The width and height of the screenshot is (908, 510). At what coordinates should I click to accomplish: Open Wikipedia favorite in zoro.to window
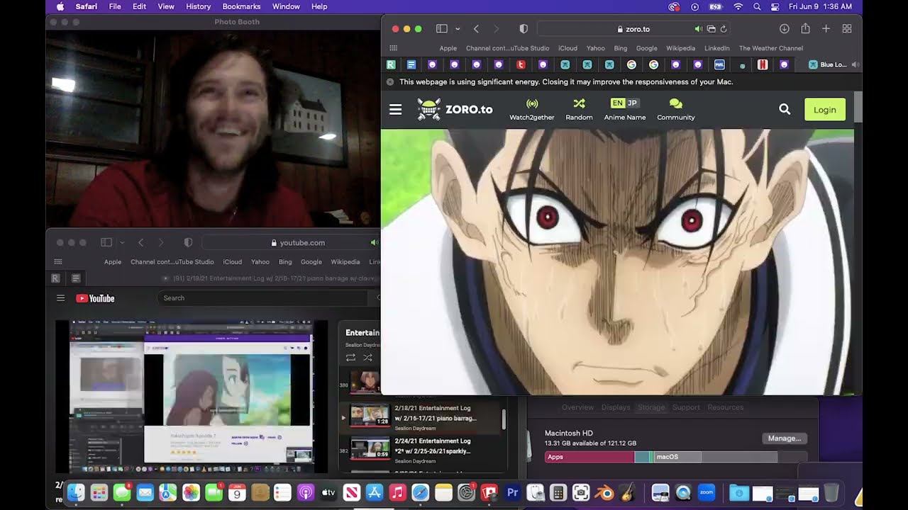pos(681,48)
